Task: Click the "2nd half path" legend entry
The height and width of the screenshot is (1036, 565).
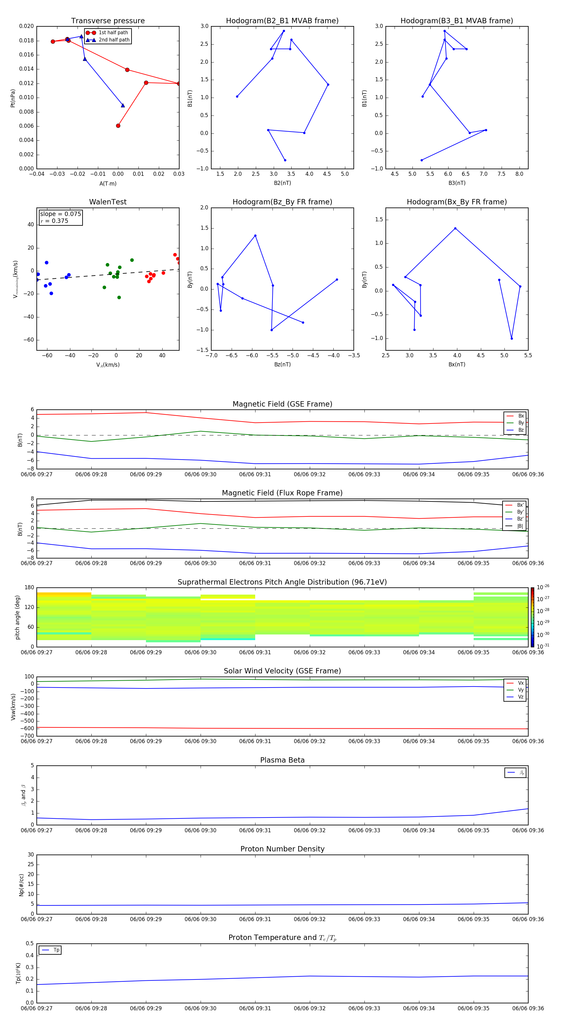Action: (108, 40)
